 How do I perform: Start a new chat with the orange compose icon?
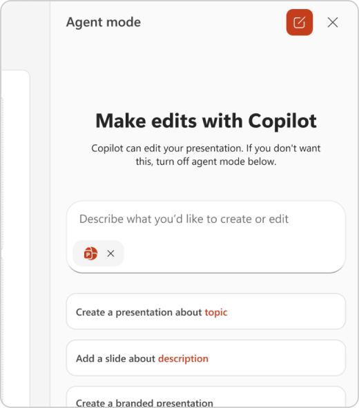coord(300,22)
